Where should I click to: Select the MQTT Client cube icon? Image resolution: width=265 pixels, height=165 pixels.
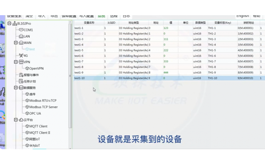pos(27,126)
